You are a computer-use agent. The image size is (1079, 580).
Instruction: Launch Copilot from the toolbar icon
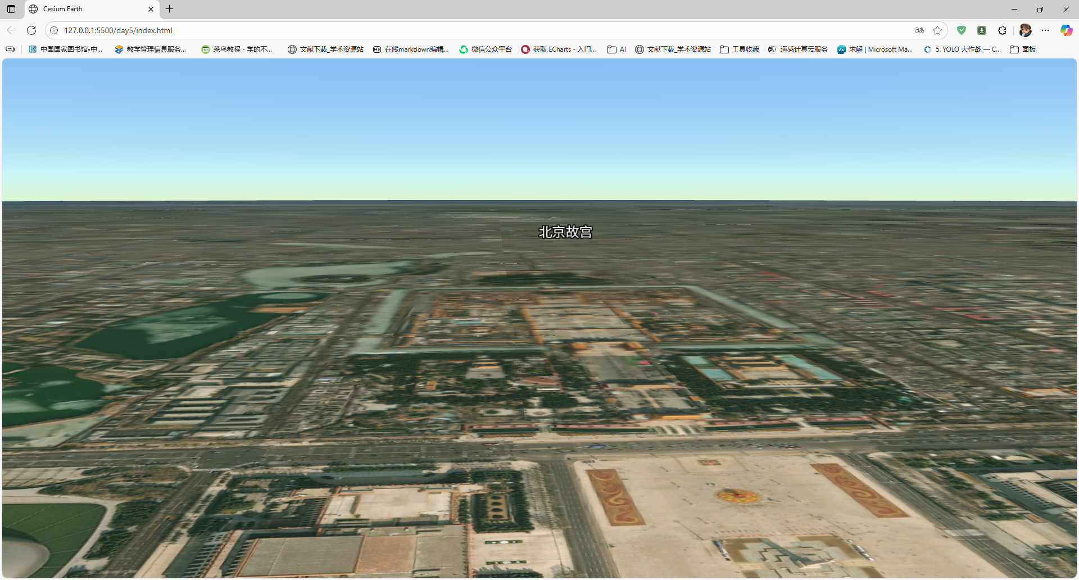pyautogui.click(x=1066, y=30)
